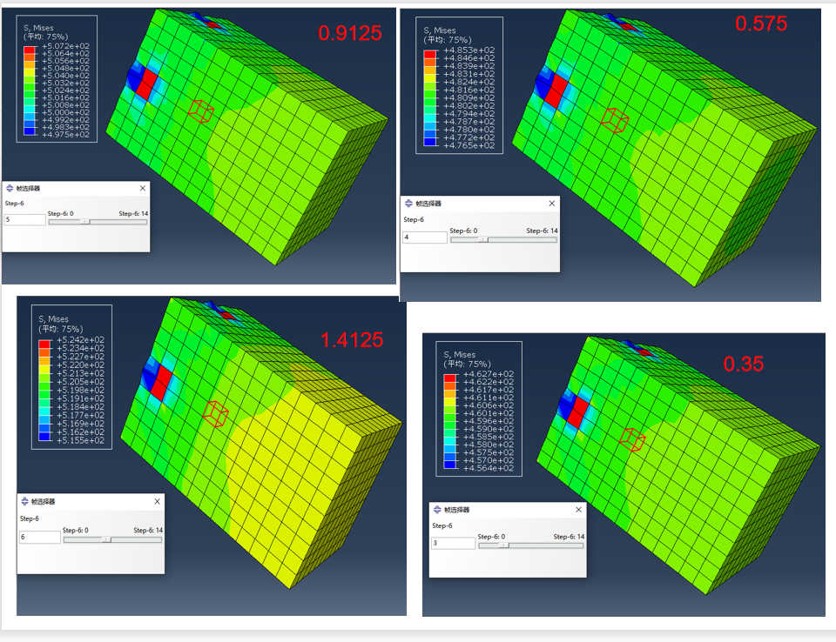Viewport: 836px width, 642px height.
Task: Click the dialog icon on the frame selector showing 3
Action: point(435,510)
